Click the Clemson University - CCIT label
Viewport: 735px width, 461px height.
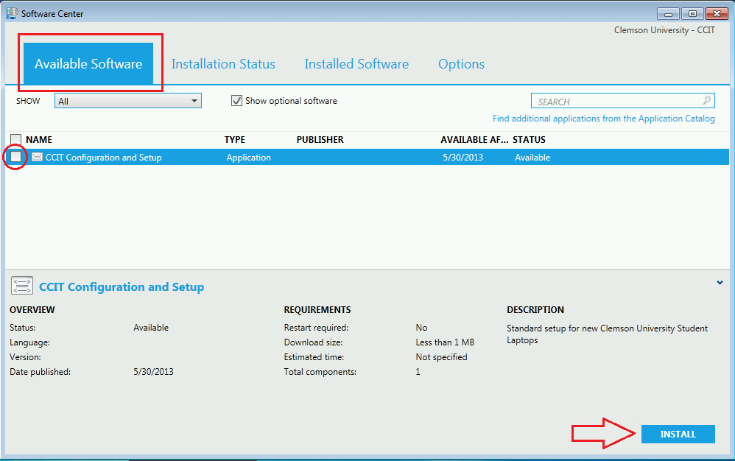(664, 30)
